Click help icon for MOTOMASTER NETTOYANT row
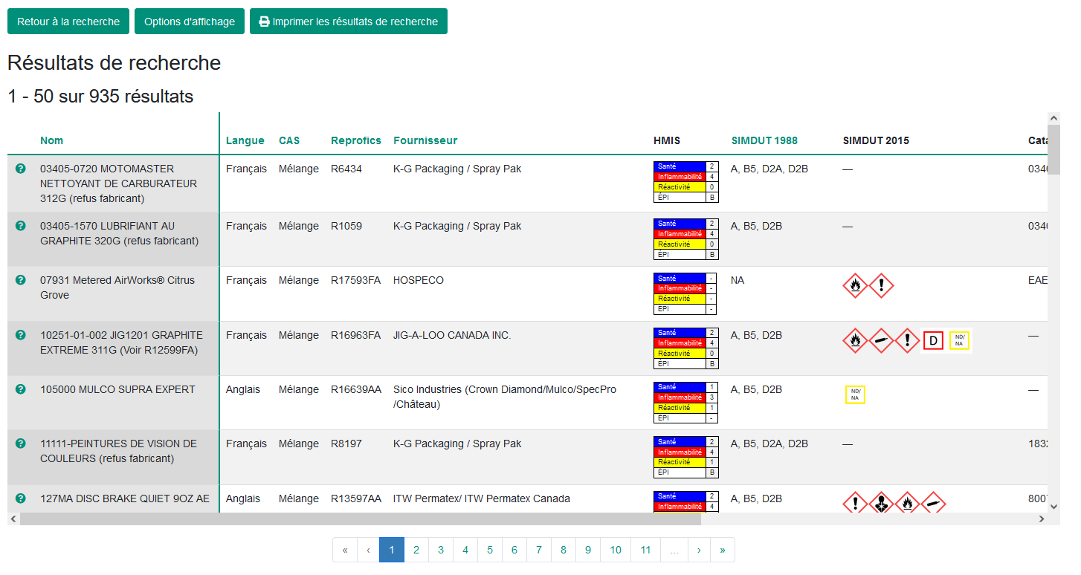The image size is (1081, 575). (x=21, y=169)
